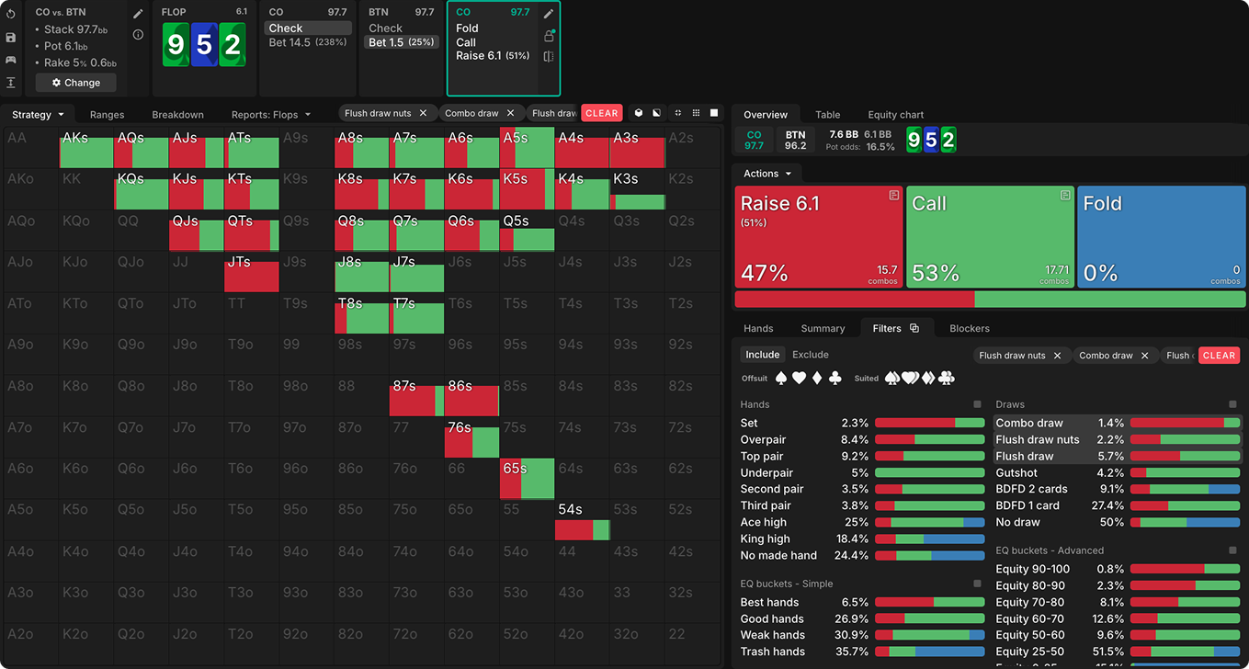This screenshot has height=669, width=1249.
Task: Expand the Reports: Flops dropdown
Action: pos(271,115)
